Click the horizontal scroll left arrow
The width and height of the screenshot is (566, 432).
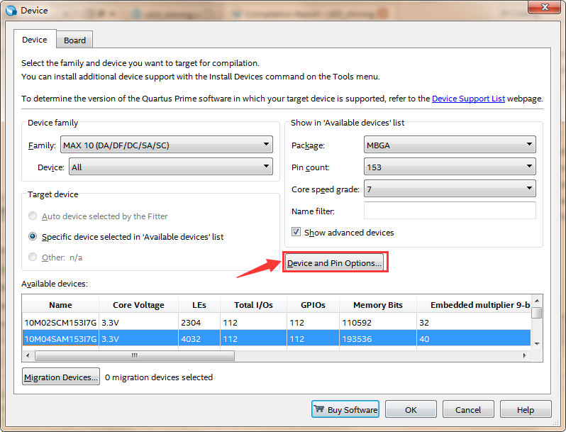tap(28, 355)
